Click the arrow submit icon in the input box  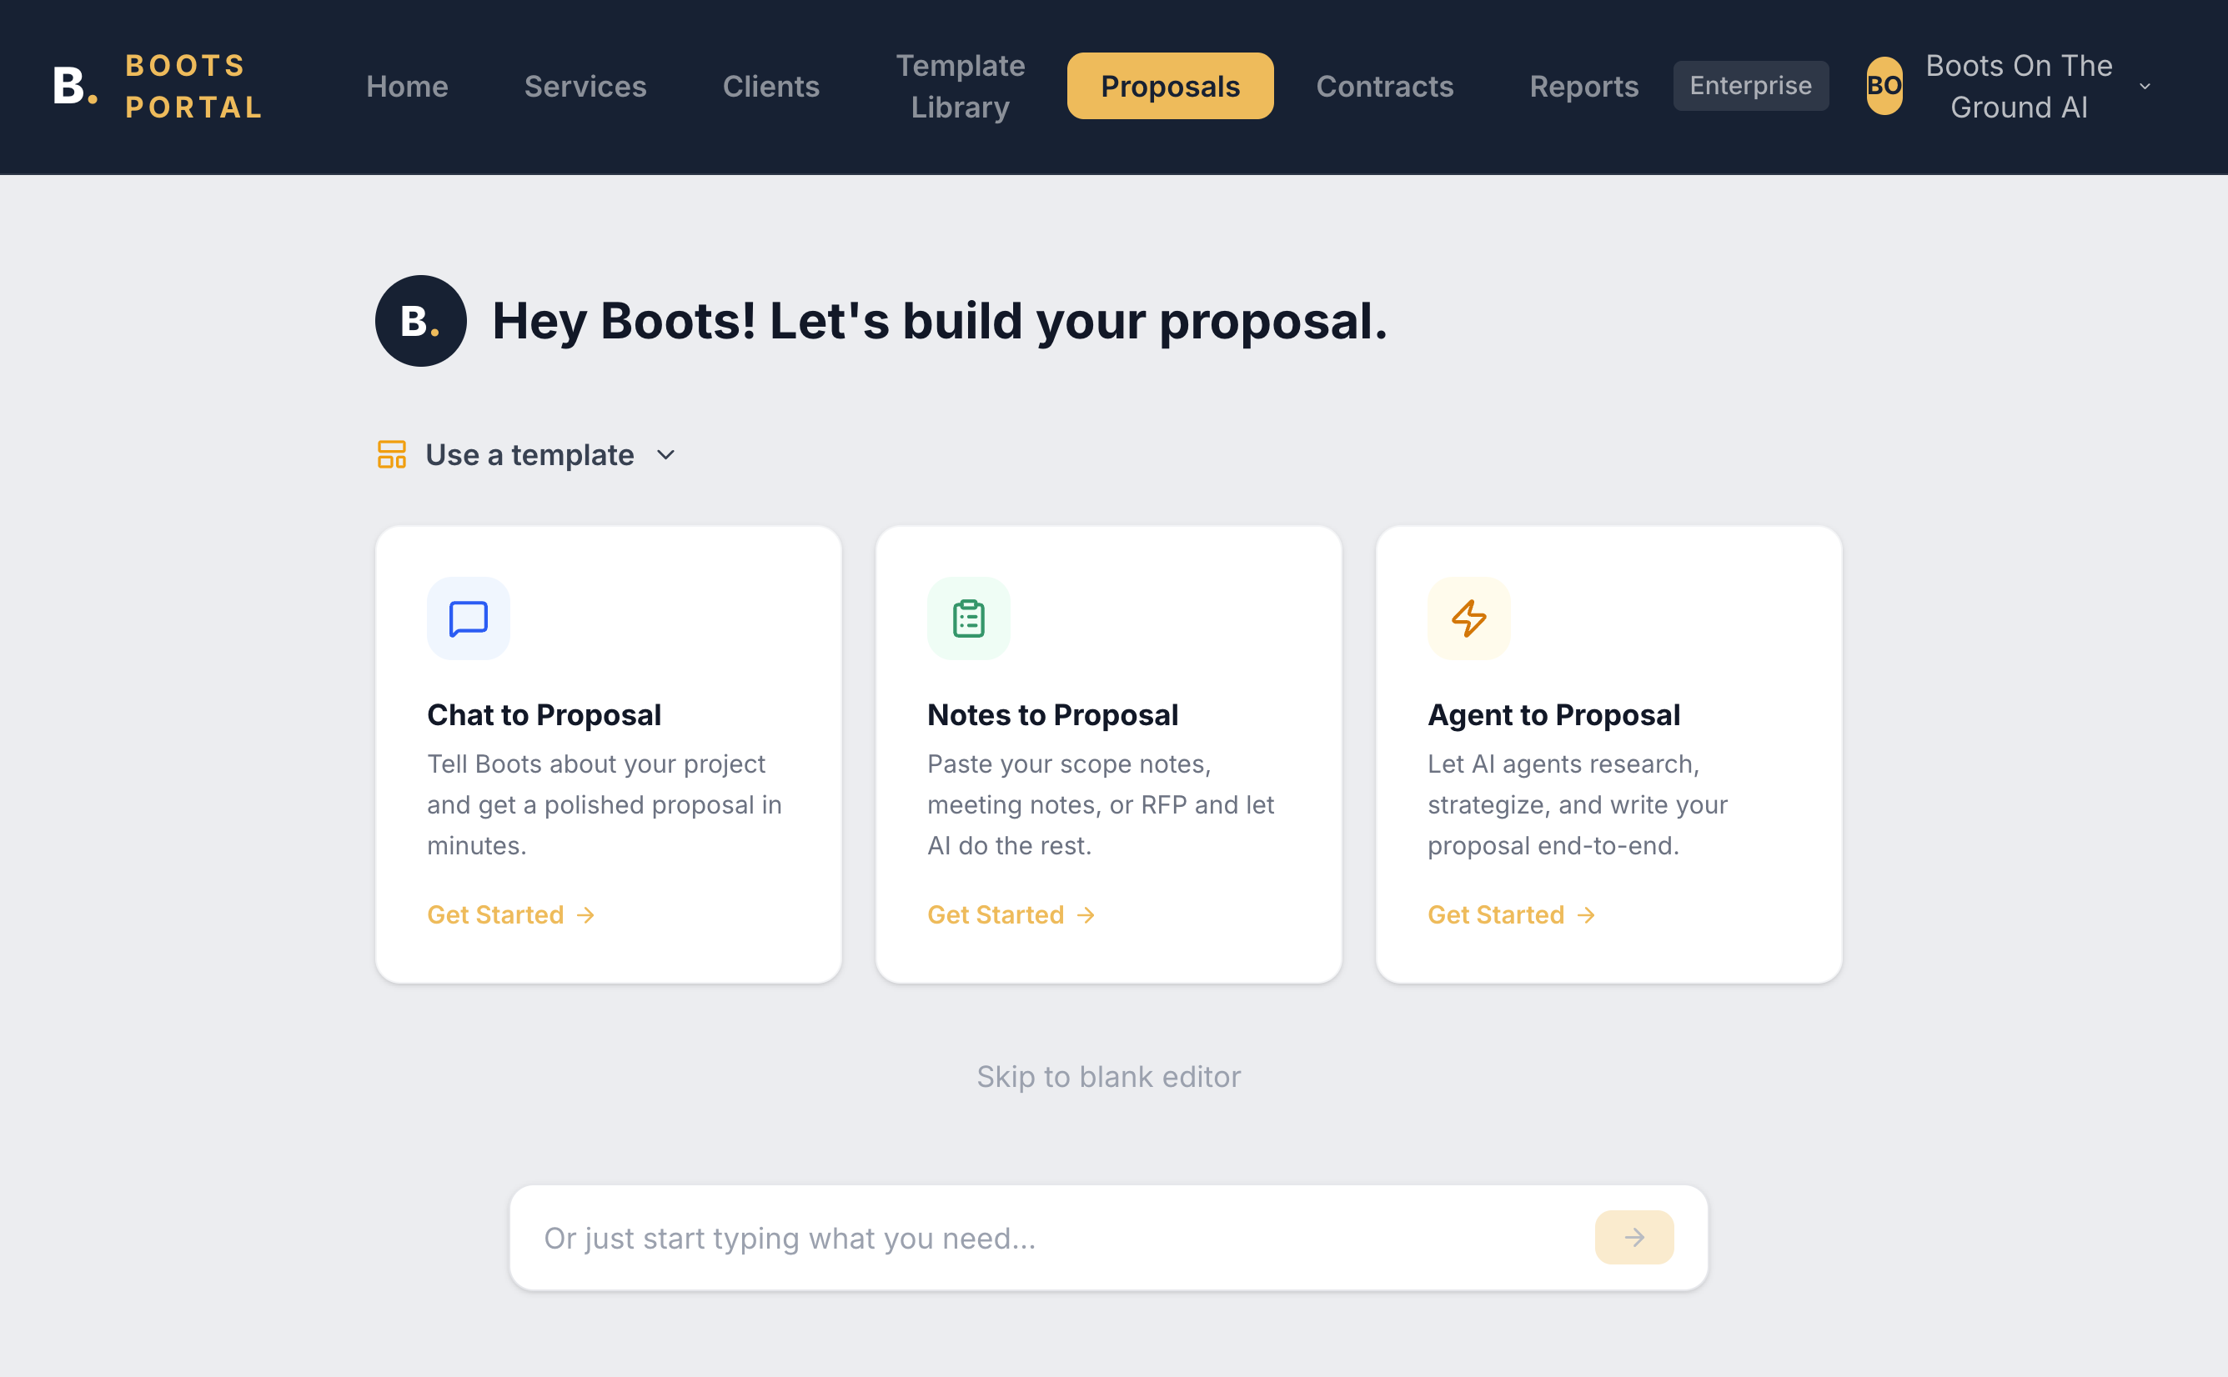pos(1633,1238)
